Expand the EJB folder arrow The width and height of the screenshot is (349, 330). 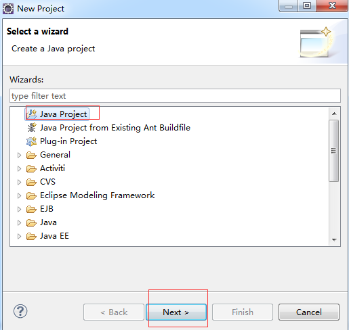(19, 209)
